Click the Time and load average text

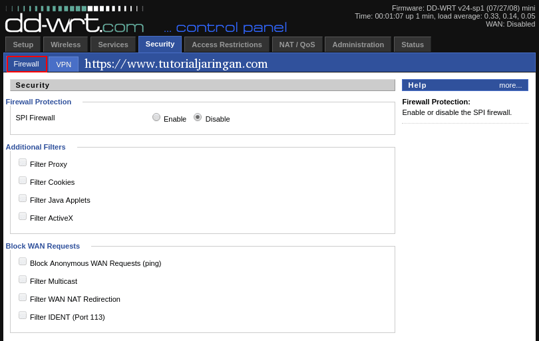point(445,16)
